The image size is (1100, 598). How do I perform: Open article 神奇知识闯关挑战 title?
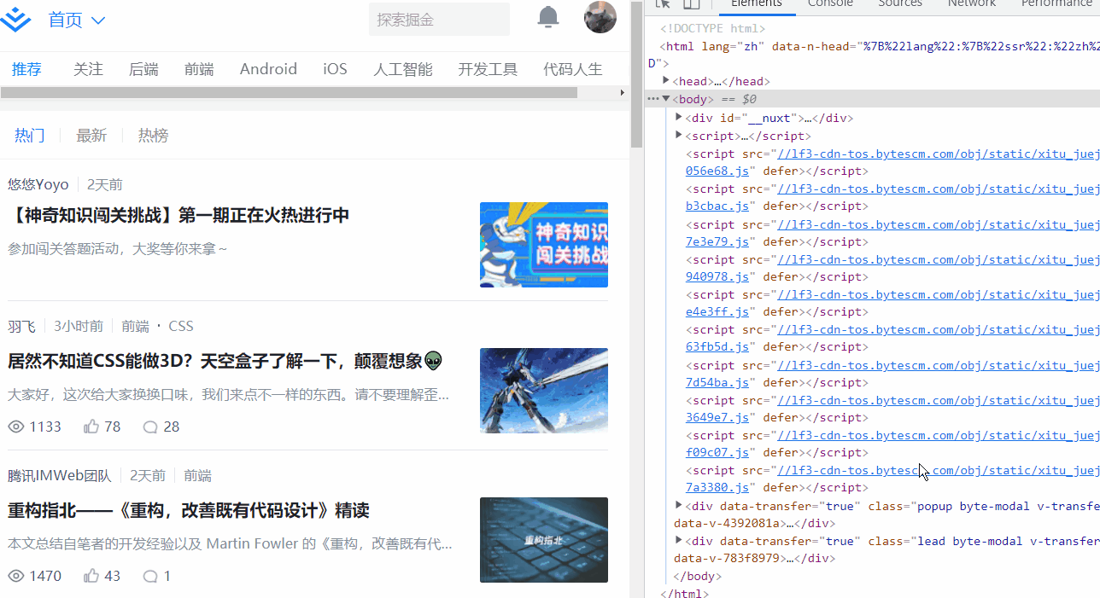(x=178, y=215)
